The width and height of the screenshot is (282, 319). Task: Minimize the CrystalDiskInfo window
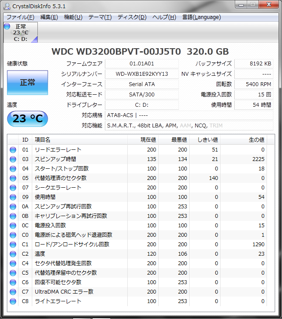tap(241, 5)
